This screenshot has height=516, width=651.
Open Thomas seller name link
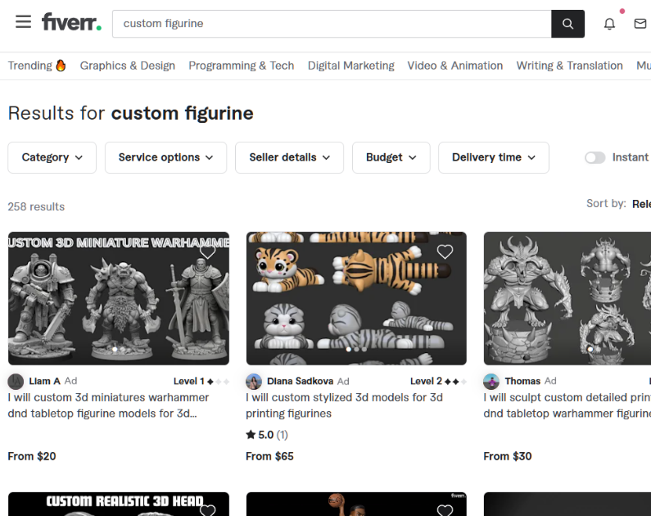point(522,381)
